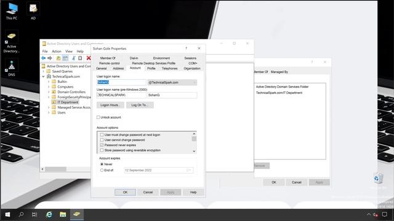Screen dimensions: 394x221
Task: Switch to the Telephones tab
Action: 170,68
